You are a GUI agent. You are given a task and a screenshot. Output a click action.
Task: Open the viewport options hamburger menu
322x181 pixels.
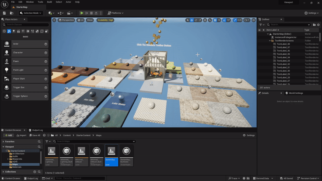(x=54, y=20)
